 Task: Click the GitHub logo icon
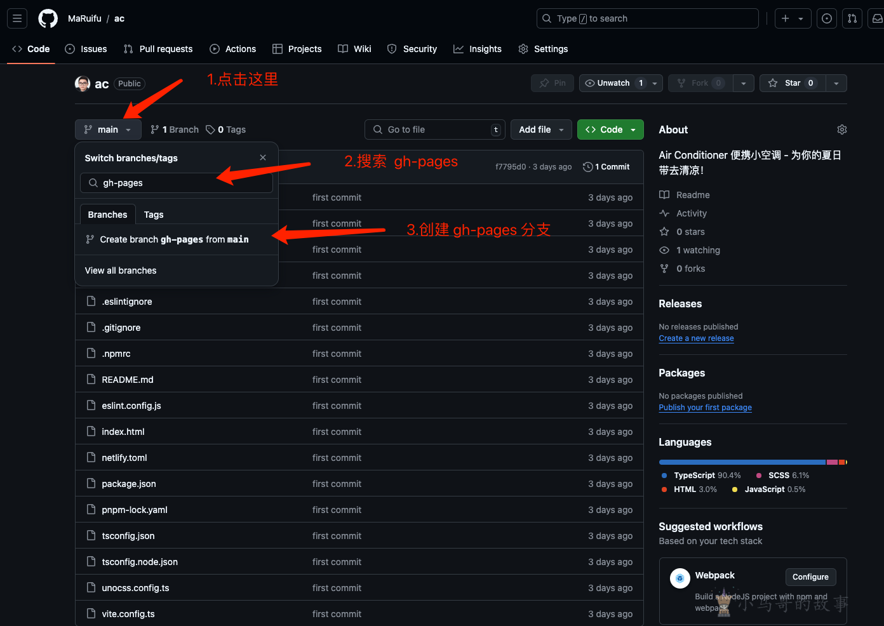48,18
